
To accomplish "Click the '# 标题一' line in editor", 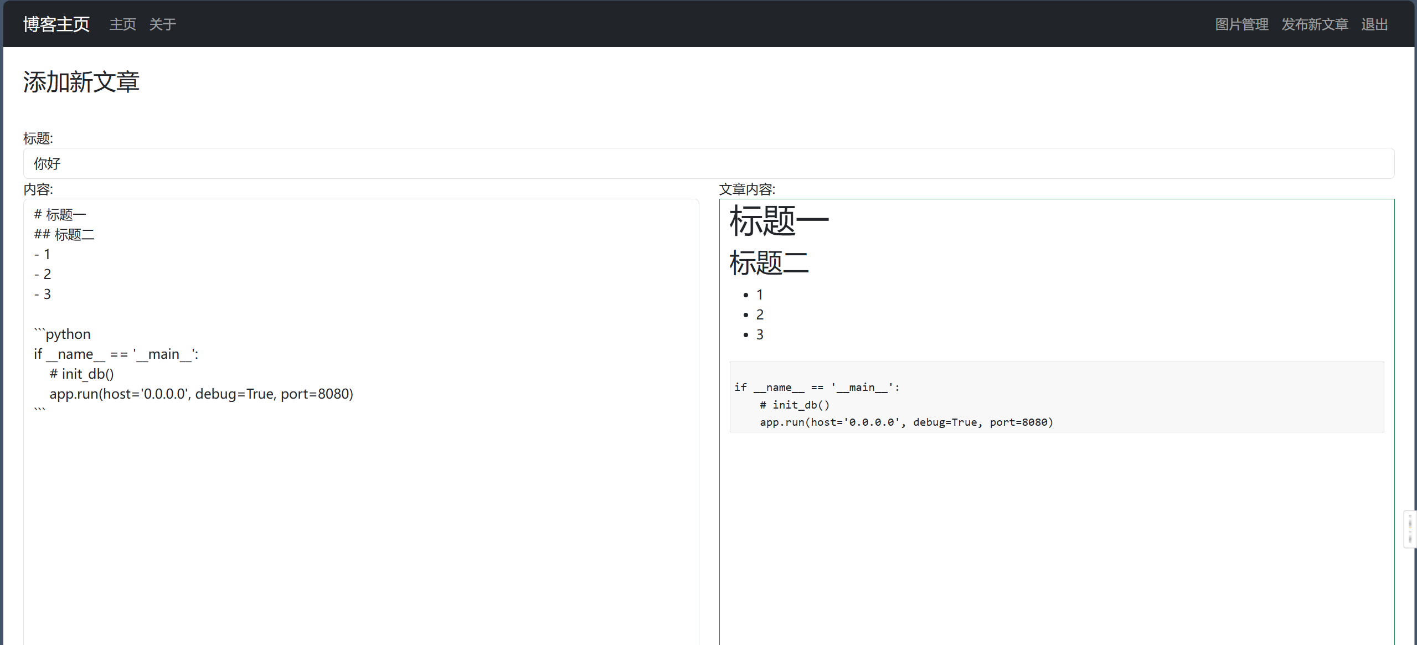I will (x=60, y=214).
